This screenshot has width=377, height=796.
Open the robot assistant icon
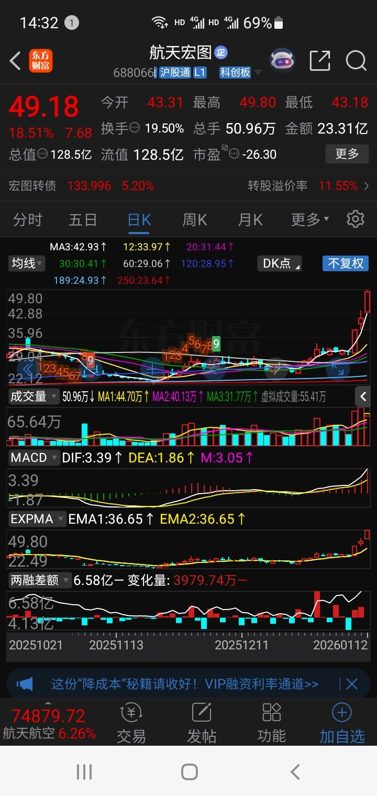283,61
